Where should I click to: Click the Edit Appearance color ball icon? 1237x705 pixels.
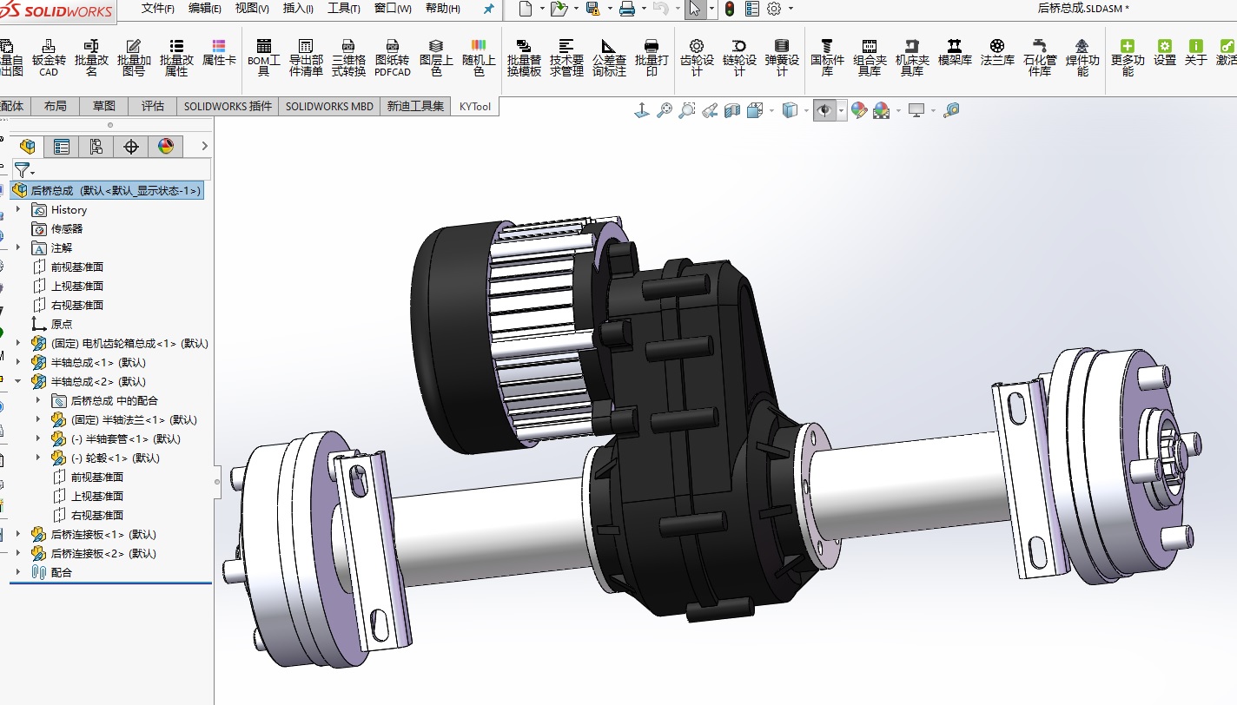(859, 110)
